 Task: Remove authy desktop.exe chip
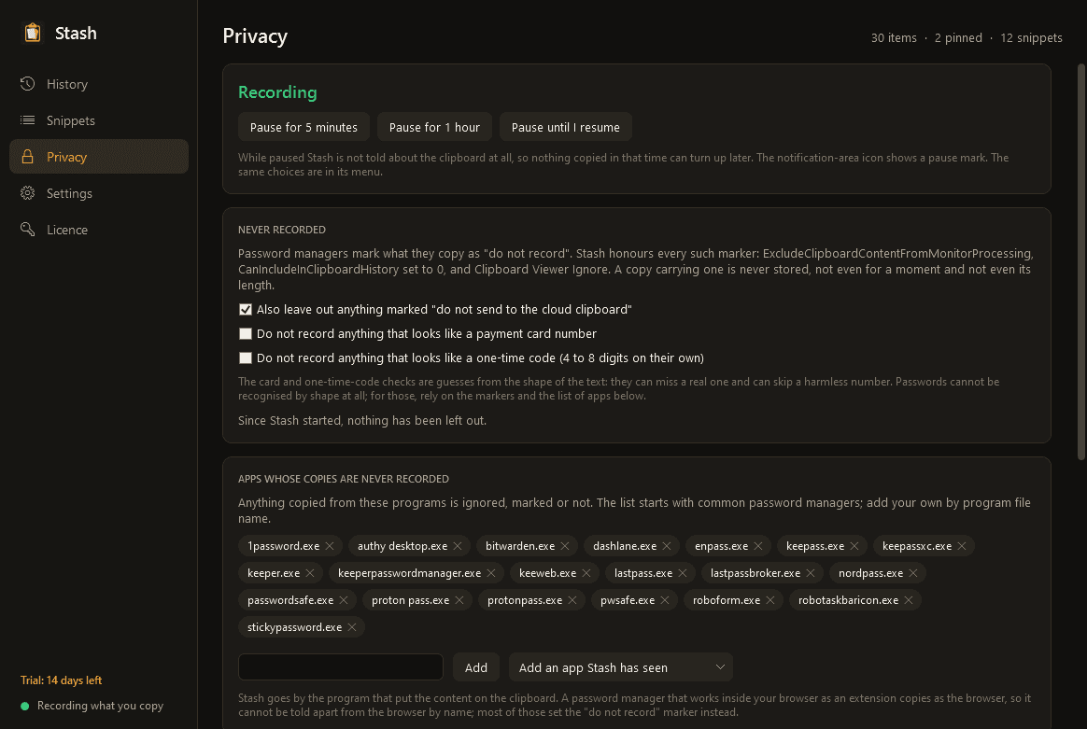tap(458, 546)
